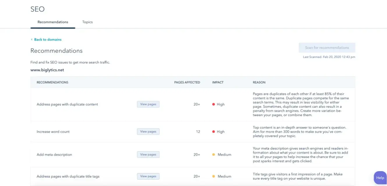View pages for Add meta description

148,155
